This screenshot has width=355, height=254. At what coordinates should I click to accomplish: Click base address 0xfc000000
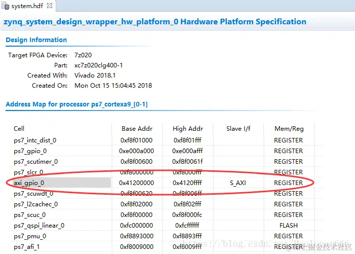click(x=137, y=226)
